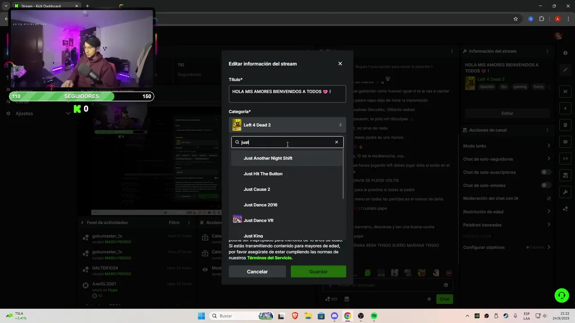The width and height of the screenshot is (575, 323).
Task: Open chat settings gear icon
Action: pyautogui.click(x=429, y=299)
